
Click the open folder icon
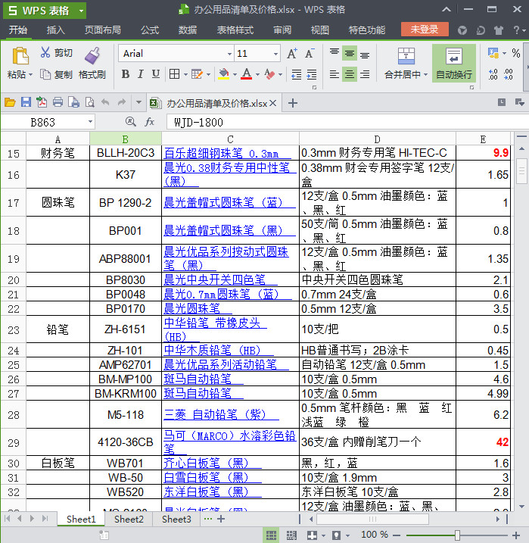[10, 102]
